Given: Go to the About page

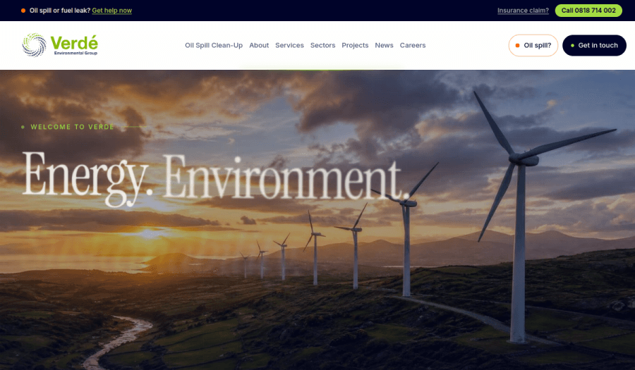Looking at the screenshot, I should click(259, 45).
